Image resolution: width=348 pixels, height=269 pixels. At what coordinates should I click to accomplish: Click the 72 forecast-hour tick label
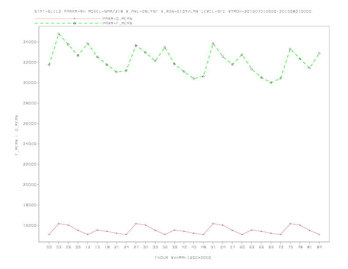(280, 247)
